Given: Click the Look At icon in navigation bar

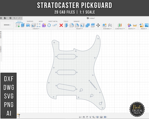Looking at the screenshot, I should click(84, 117).
